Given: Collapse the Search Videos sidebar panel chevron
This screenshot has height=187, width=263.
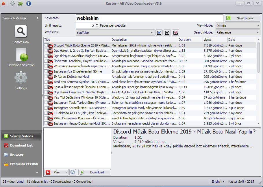Looking at the screenshot, I should pos(37,18).
